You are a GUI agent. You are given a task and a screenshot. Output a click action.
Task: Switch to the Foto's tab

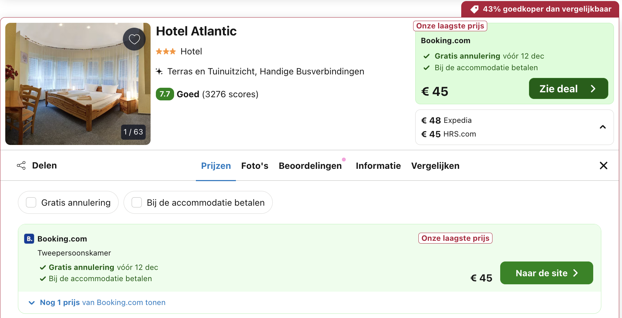point(254,166)
